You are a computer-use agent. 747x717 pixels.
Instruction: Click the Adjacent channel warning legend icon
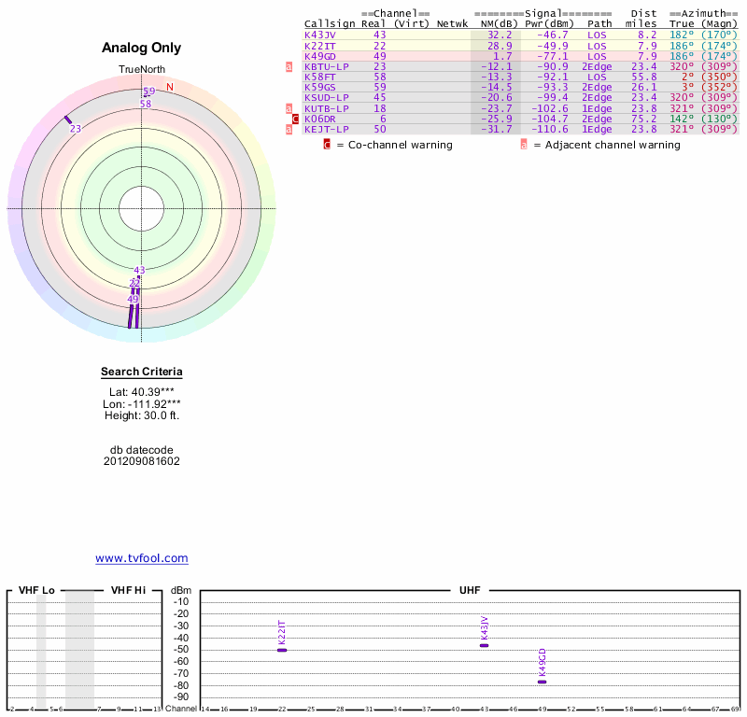pos(524,145)
